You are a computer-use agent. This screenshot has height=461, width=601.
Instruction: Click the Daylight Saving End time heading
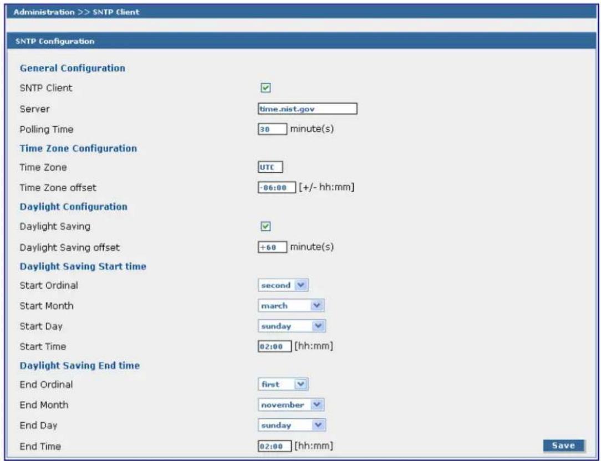(x=80, y=365)
